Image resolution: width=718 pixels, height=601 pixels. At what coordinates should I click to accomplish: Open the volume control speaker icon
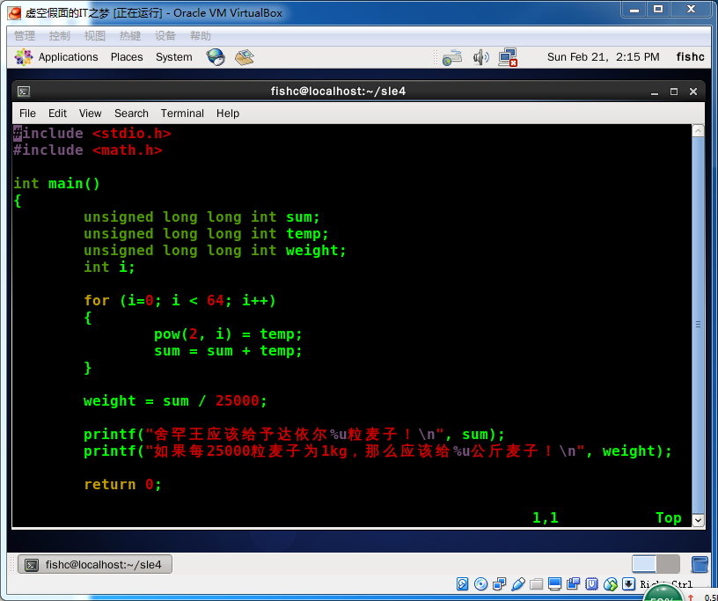[480, 57]
